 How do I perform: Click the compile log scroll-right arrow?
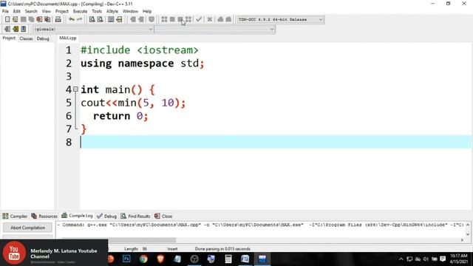pos(462,240)
